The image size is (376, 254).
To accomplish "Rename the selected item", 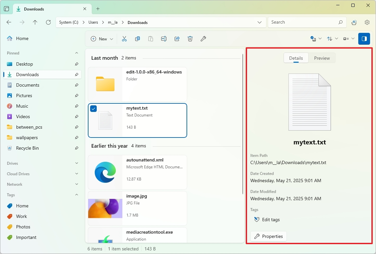I will [x=164, y=38].
